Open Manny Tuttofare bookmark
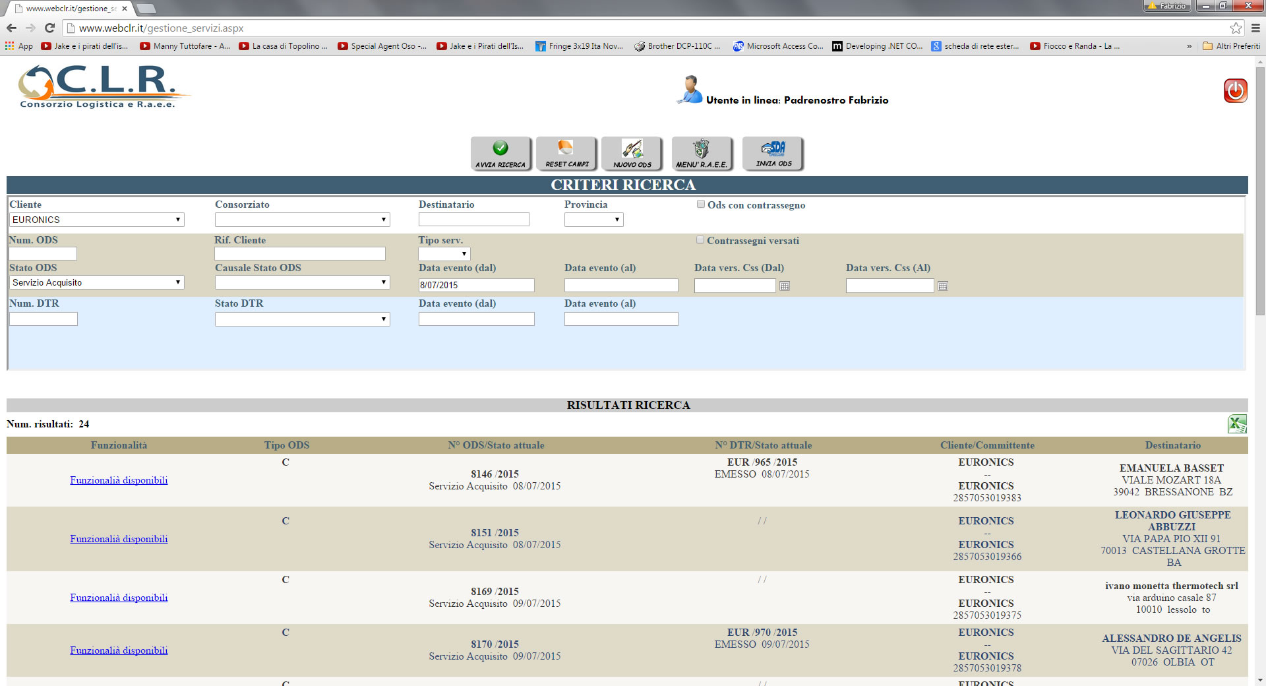This screenshot has height=686, width=1266. coord(185,46)
